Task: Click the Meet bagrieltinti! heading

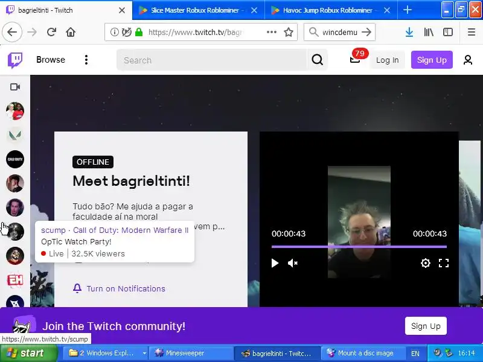Action: point(131,181)
